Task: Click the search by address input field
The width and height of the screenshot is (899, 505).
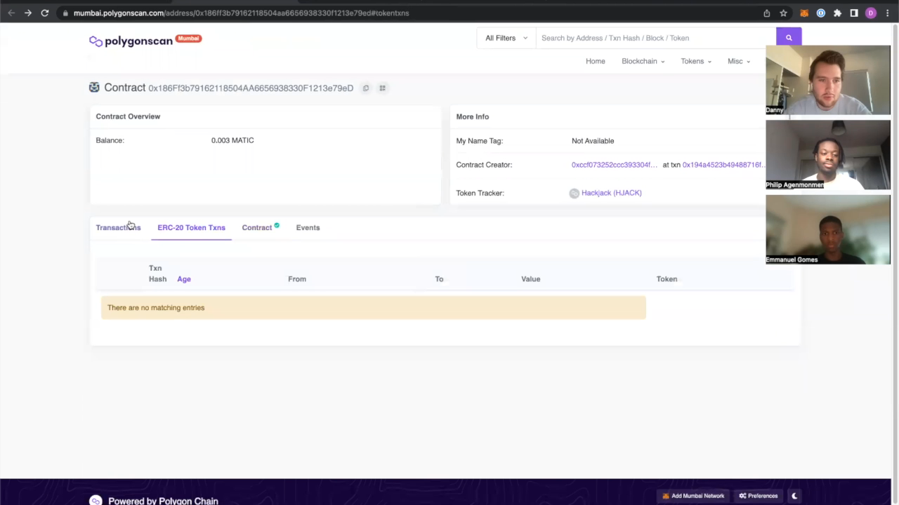Action: point(656,38)
